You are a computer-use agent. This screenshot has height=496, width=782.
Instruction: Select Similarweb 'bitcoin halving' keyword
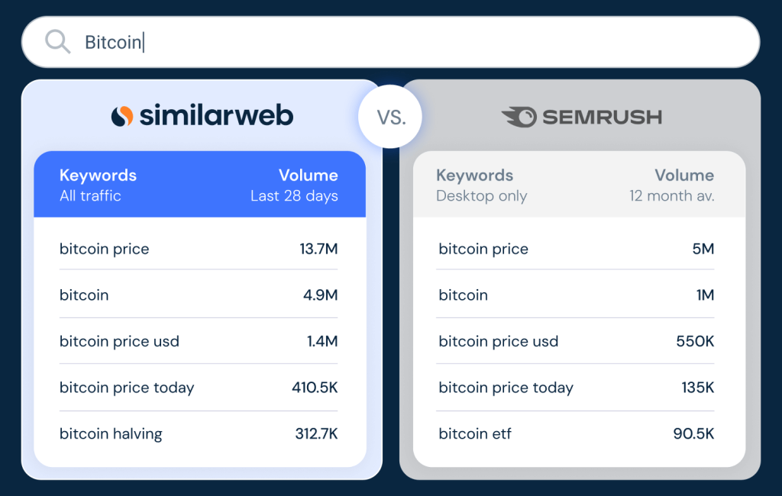click(111, 433)
